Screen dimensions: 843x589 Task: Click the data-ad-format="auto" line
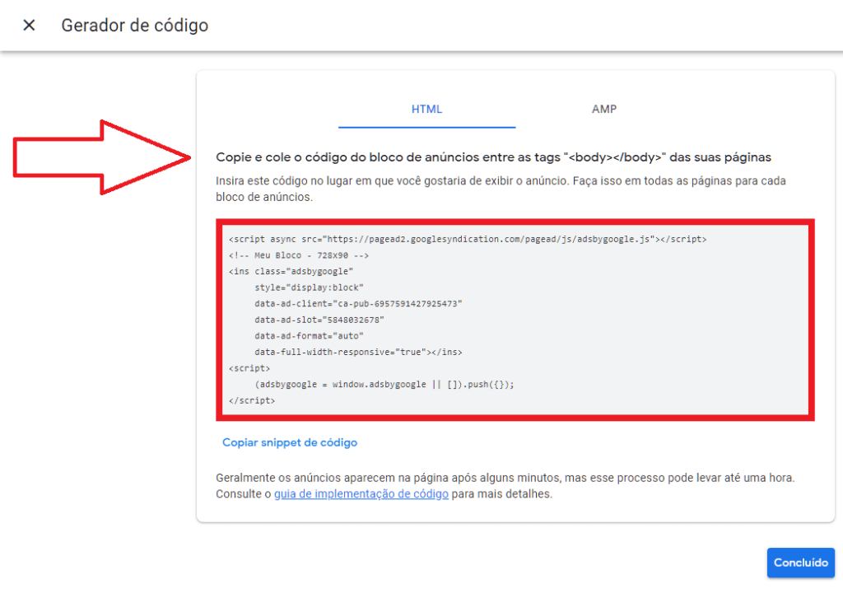(310, 336)
